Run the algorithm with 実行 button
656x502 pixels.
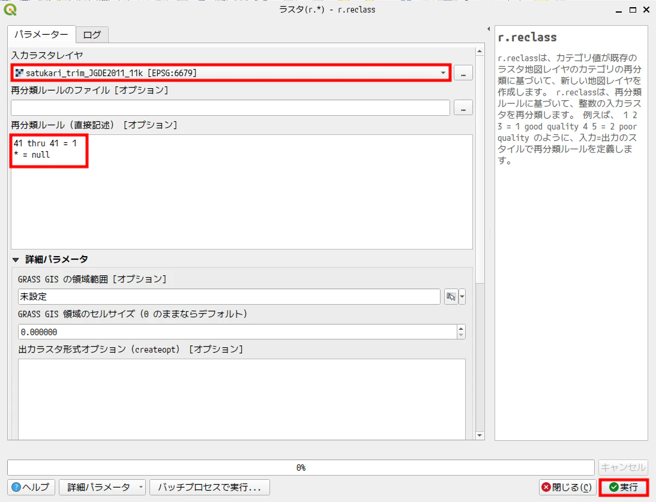click(x=624, y=488)
